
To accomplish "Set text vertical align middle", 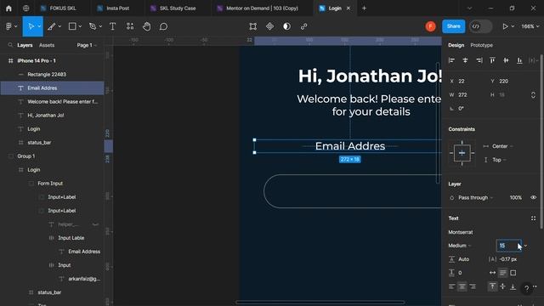I will 502,286.
